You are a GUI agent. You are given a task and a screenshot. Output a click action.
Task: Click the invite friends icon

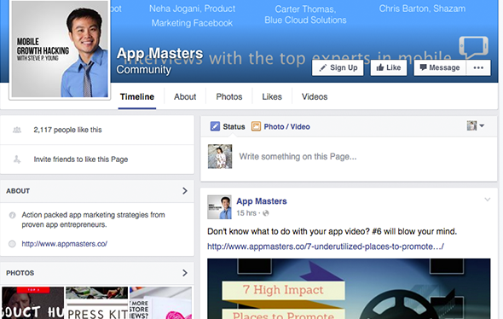[x=17, y=159]
